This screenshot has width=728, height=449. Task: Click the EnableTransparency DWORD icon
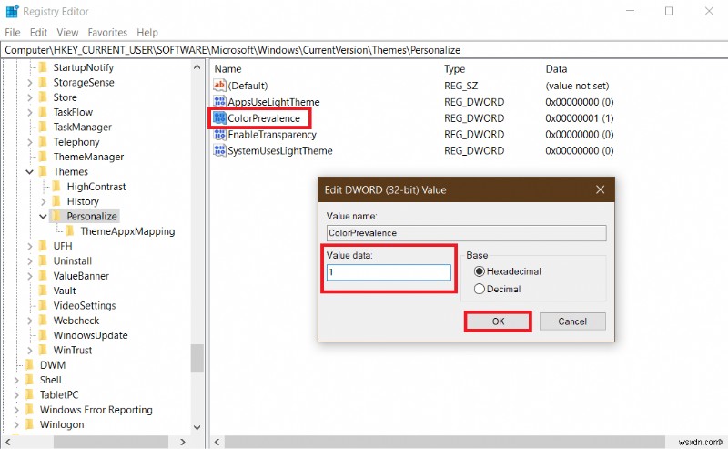(x=219, y=134)
